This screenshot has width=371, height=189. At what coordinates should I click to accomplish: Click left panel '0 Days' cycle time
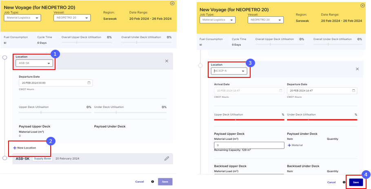tap(42, 43)
